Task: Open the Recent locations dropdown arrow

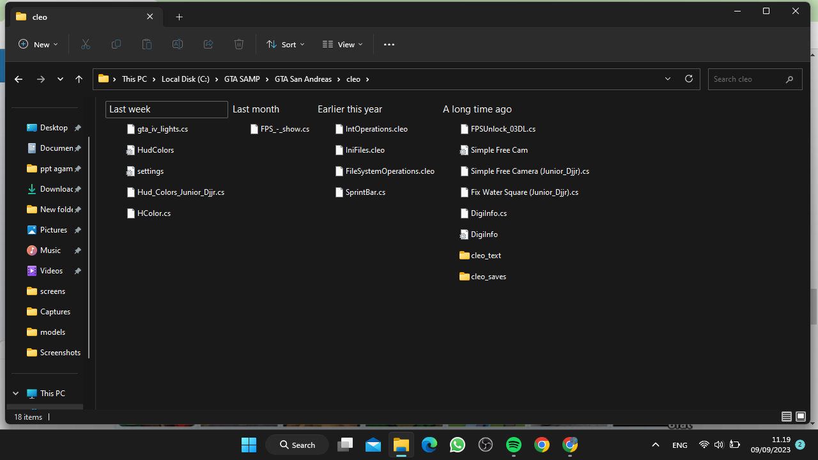Action: coord(60,79)
